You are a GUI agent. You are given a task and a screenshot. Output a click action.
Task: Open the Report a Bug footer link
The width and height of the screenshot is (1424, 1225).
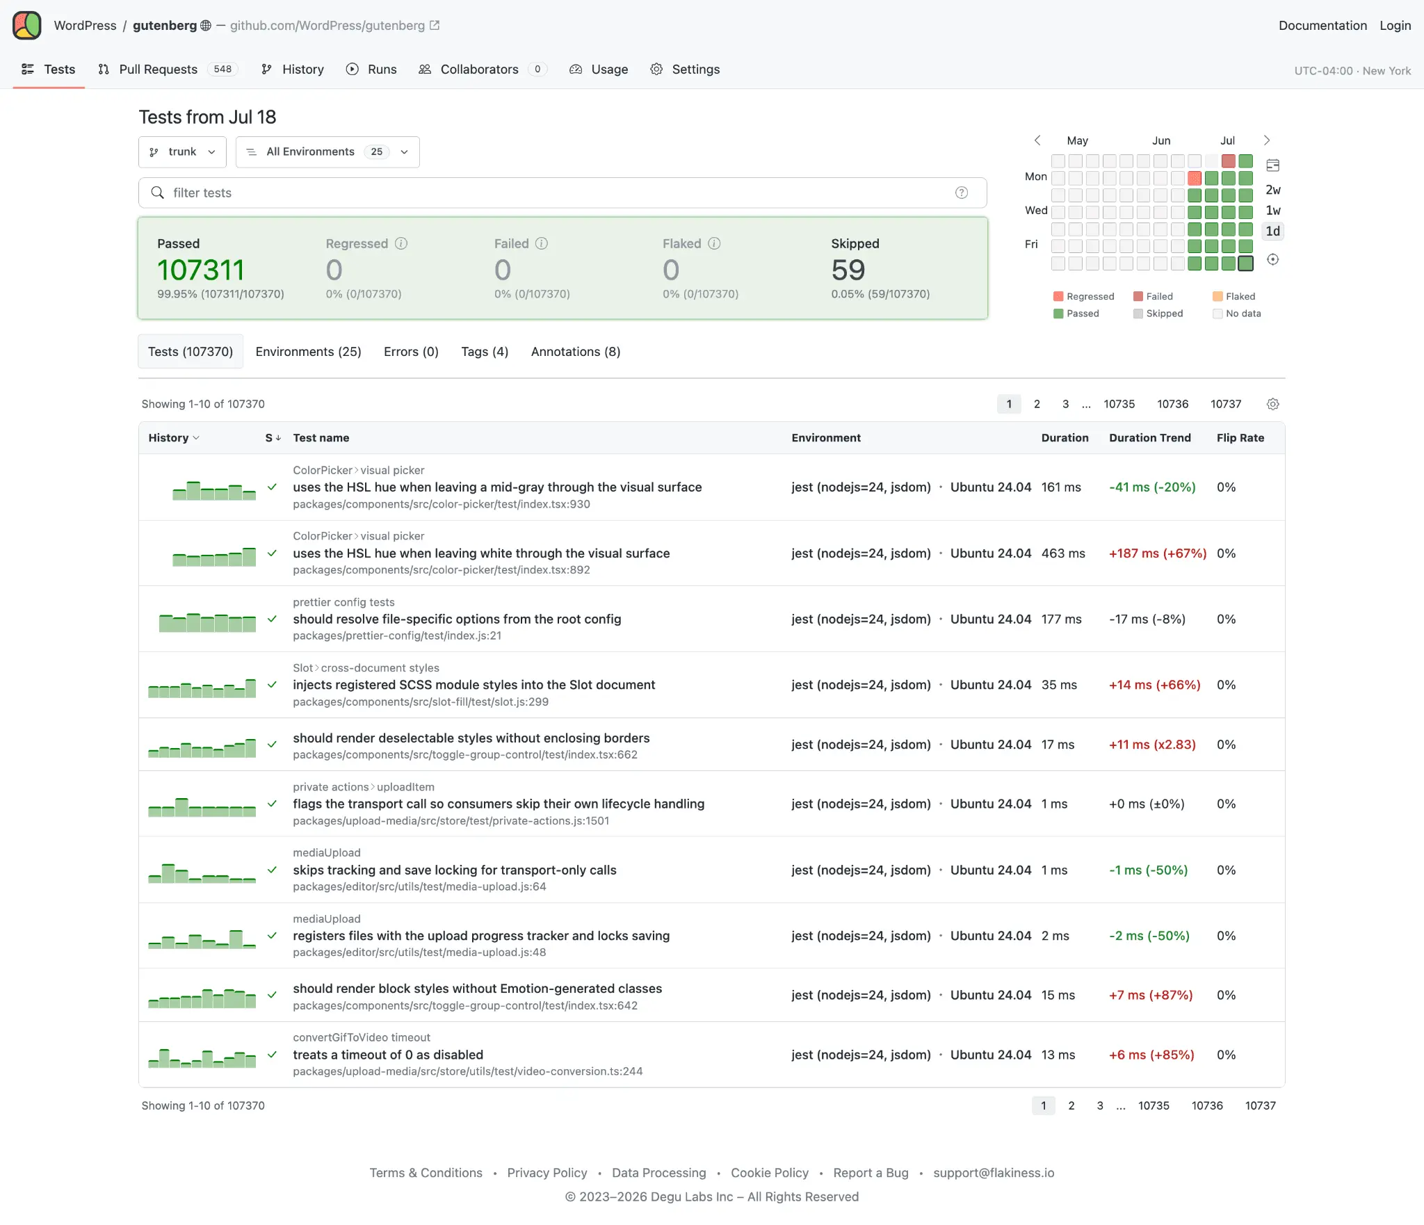click(871, 1173)
